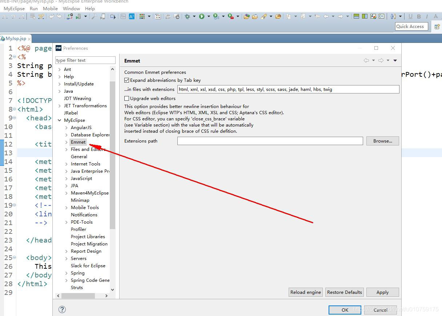Toggle Expand abbreviations by Tab key checkbox
This screenshot has height=316, width=442.
[126, 80]
